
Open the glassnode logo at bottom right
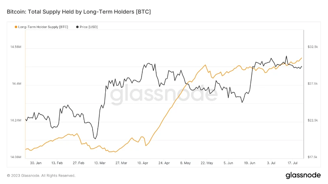(x=303, y=175)
